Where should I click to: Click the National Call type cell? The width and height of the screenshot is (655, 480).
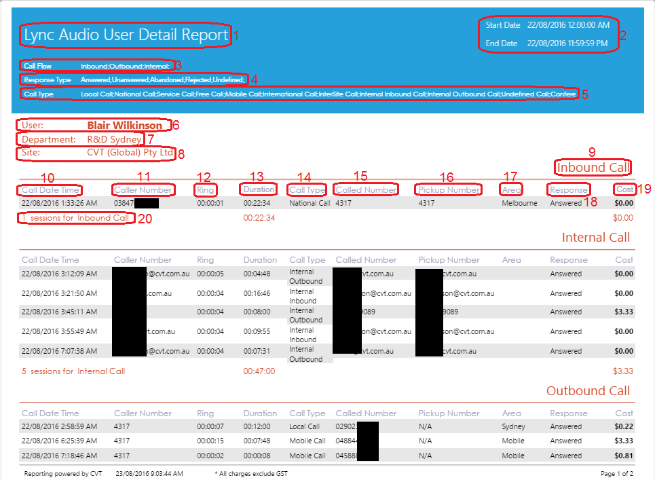pyautogui.click(x=310, y=203)
